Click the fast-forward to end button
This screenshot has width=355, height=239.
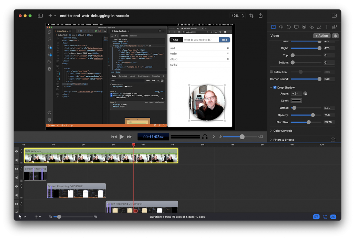(130, 137)
